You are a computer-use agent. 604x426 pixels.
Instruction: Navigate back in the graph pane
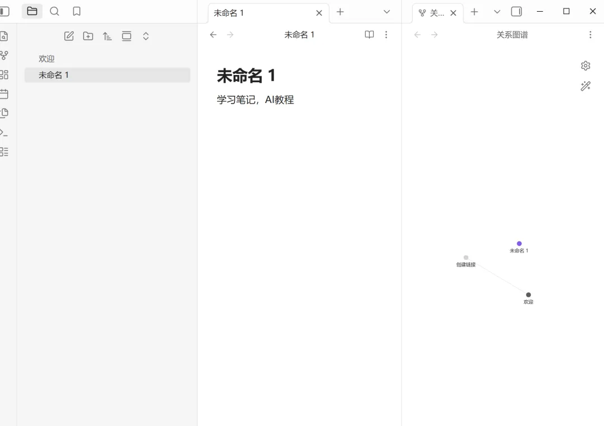coord(417,35)
